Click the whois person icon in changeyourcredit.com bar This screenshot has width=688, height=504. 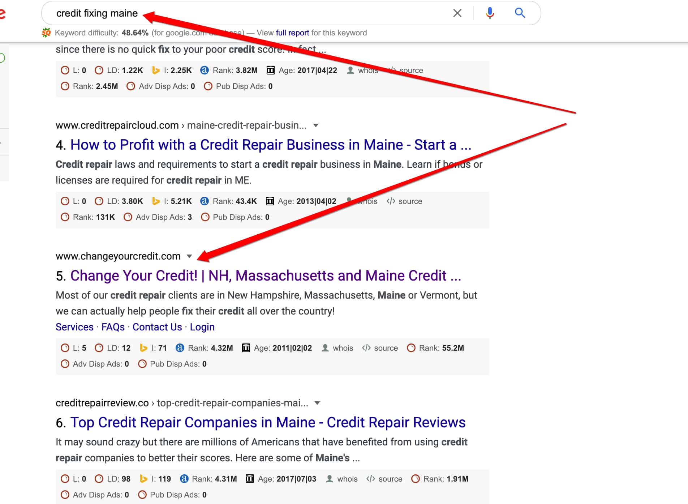(325, 348)
